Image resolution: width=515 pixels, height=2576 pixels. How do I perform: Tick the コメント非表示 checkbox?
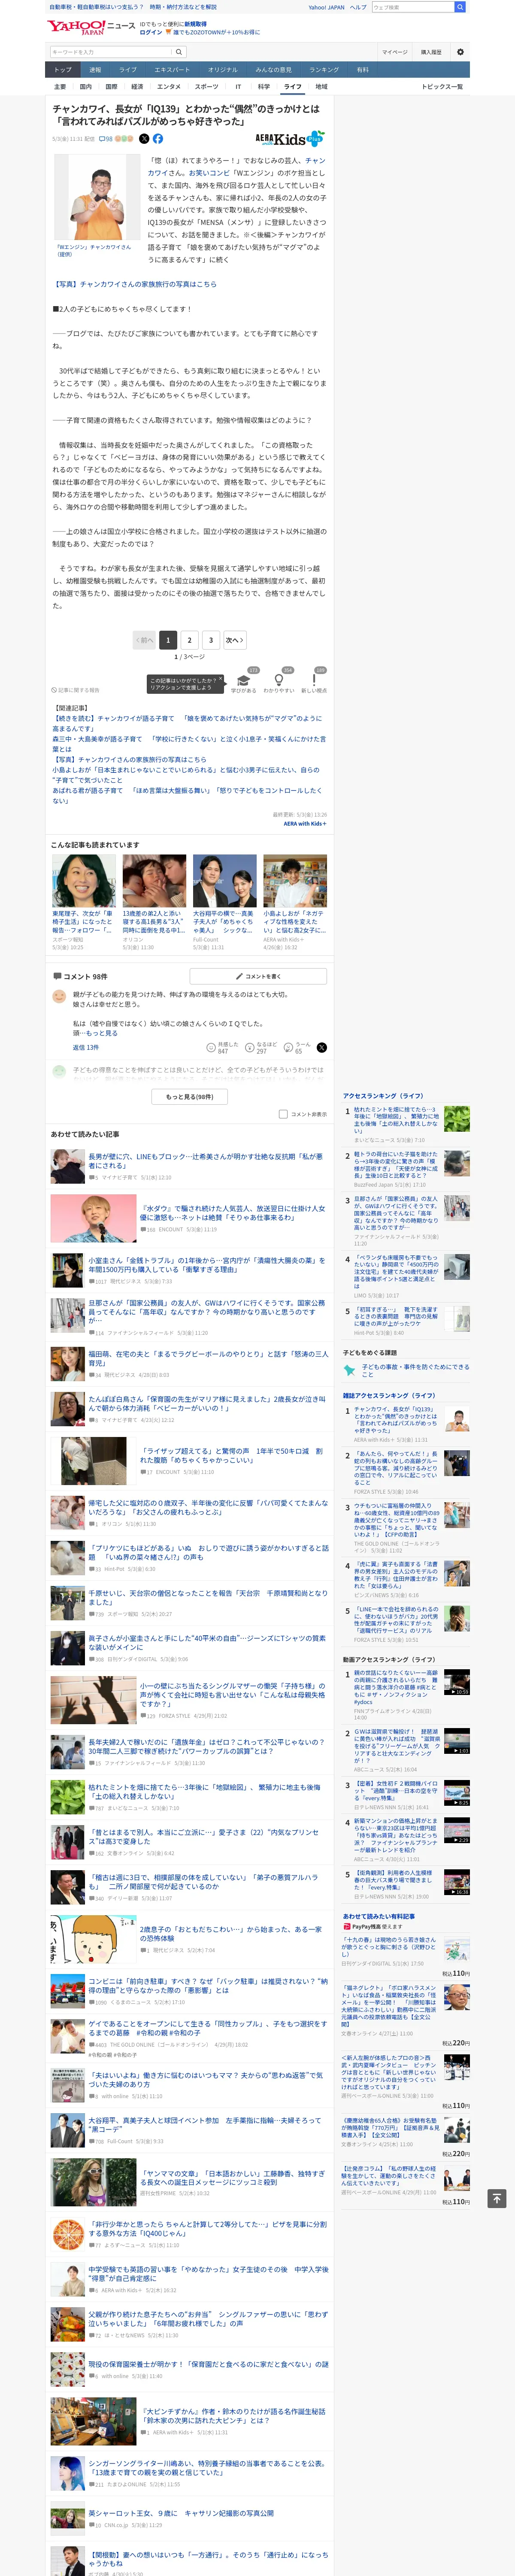coord(283,1114)
